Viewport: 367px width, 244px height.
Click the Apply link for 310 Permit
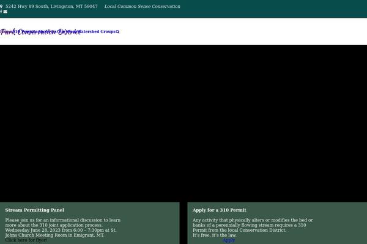tap(229, 240)
